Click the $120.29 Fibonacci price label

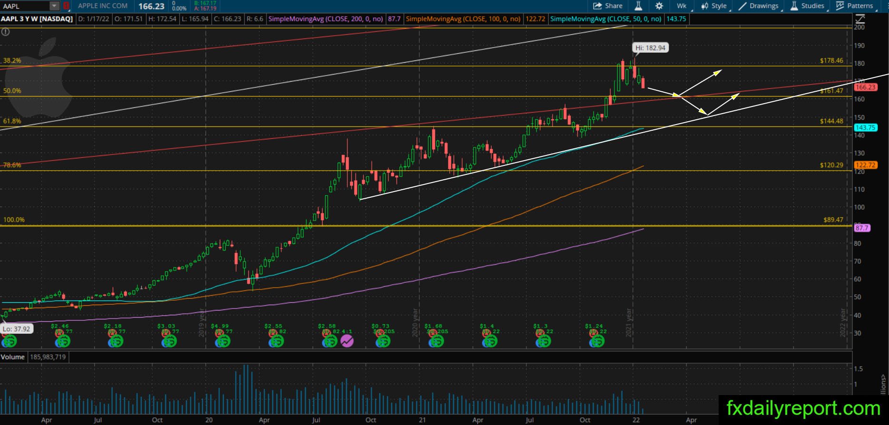(x=831, y=165)
